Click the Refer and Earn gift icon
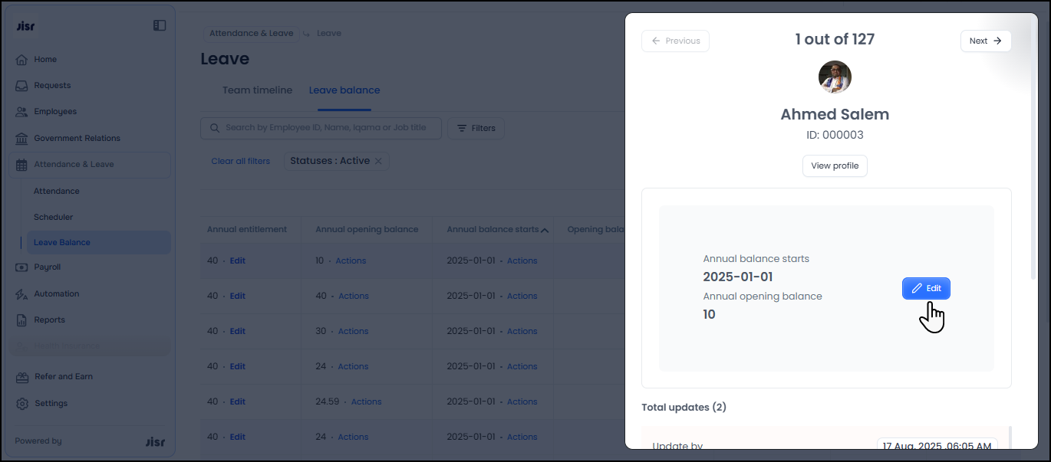The height and width of the screenshot is (462, 1051). [21, 377]
